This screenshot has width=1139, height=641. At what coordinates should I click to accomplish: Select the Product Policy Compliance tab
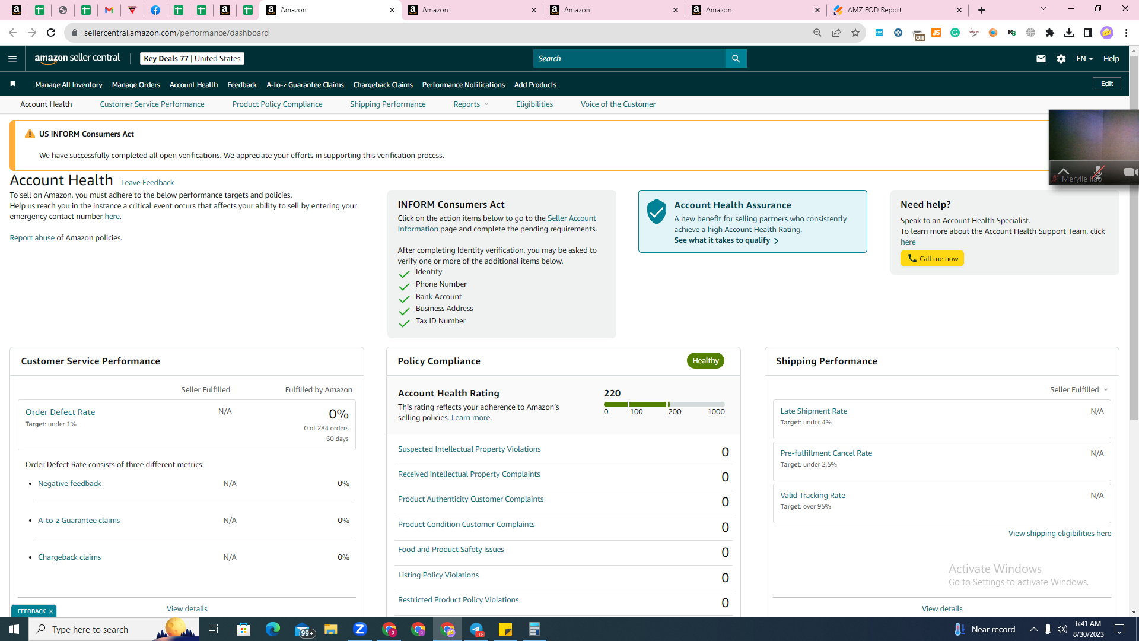click(x=277, y=104)
